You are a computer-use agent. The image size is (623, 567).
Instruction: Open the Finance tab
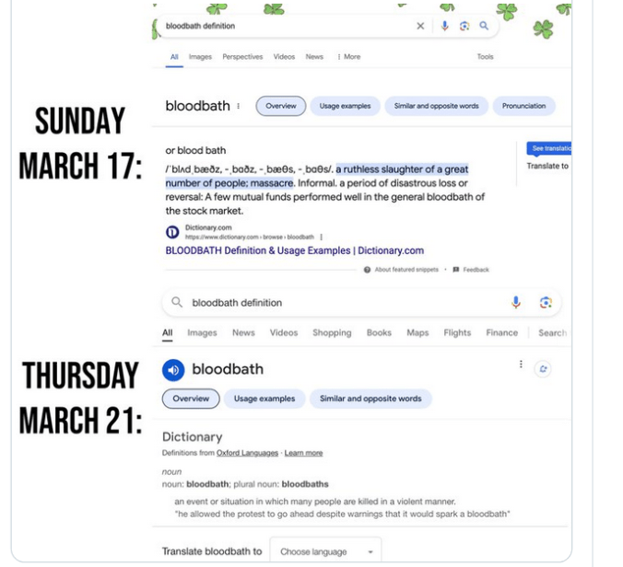(x=501, y=333)
